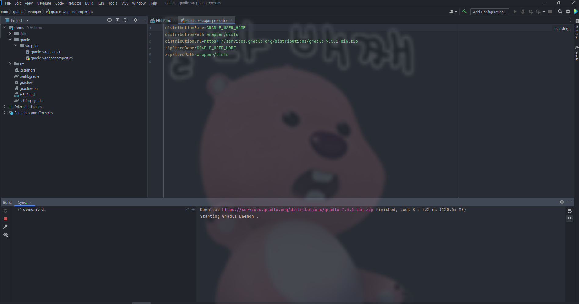Click the Stop square in main toolbar
Image resolution: width=579 pixels, height=304 pixels.
(550, 12)
